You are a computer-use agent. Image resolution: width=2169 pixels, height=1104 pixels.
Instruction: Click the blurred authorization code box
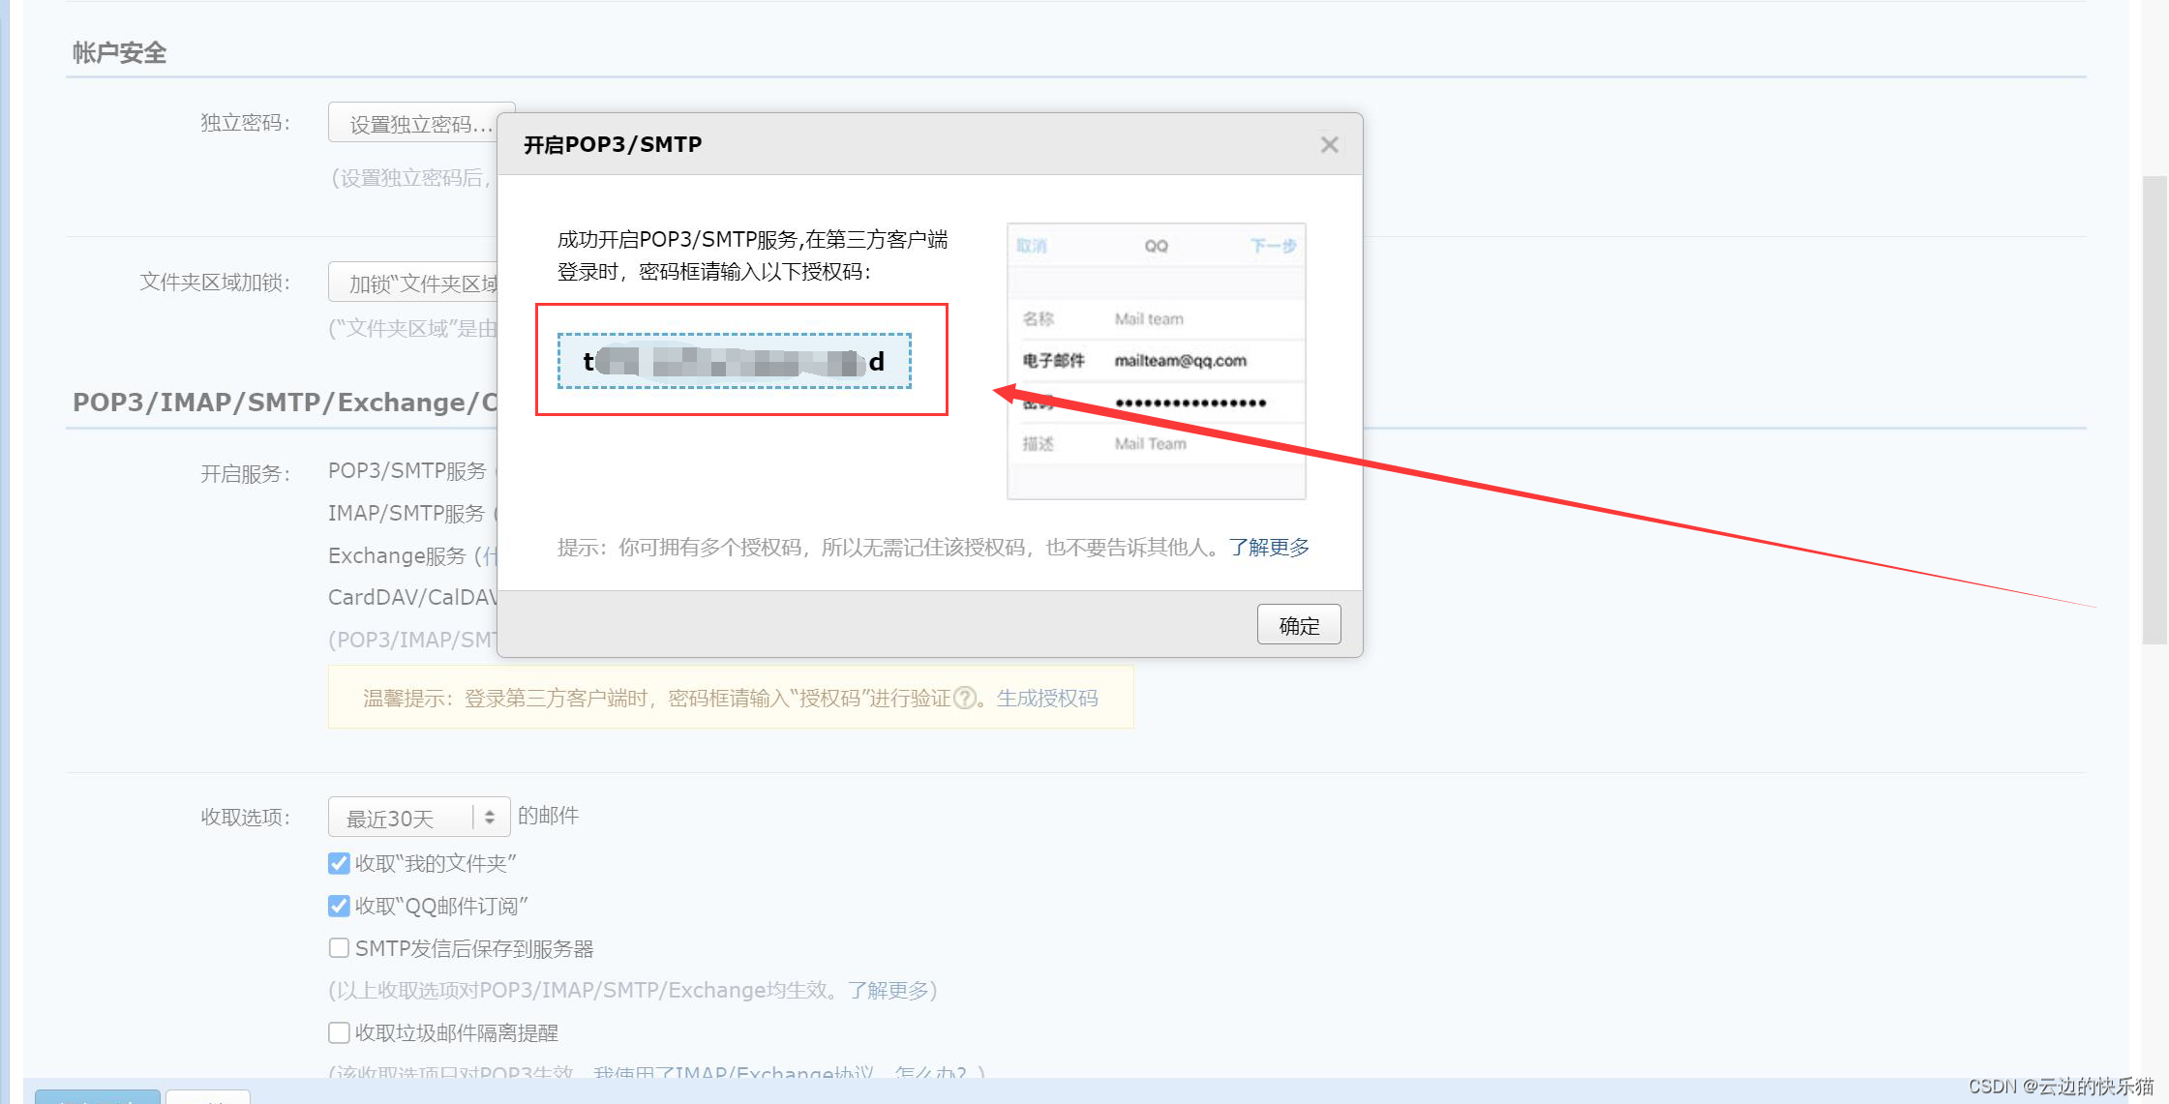[x=734, y=362]
